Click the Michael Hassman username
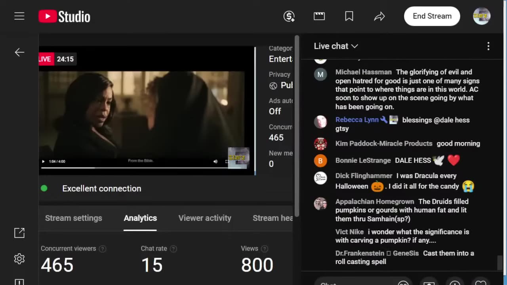 pos(363,72)
